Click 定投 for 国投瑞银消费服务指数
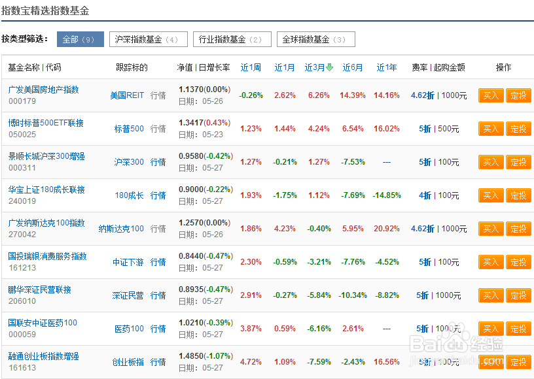This screenshot has height=379, width=534. 518,262
